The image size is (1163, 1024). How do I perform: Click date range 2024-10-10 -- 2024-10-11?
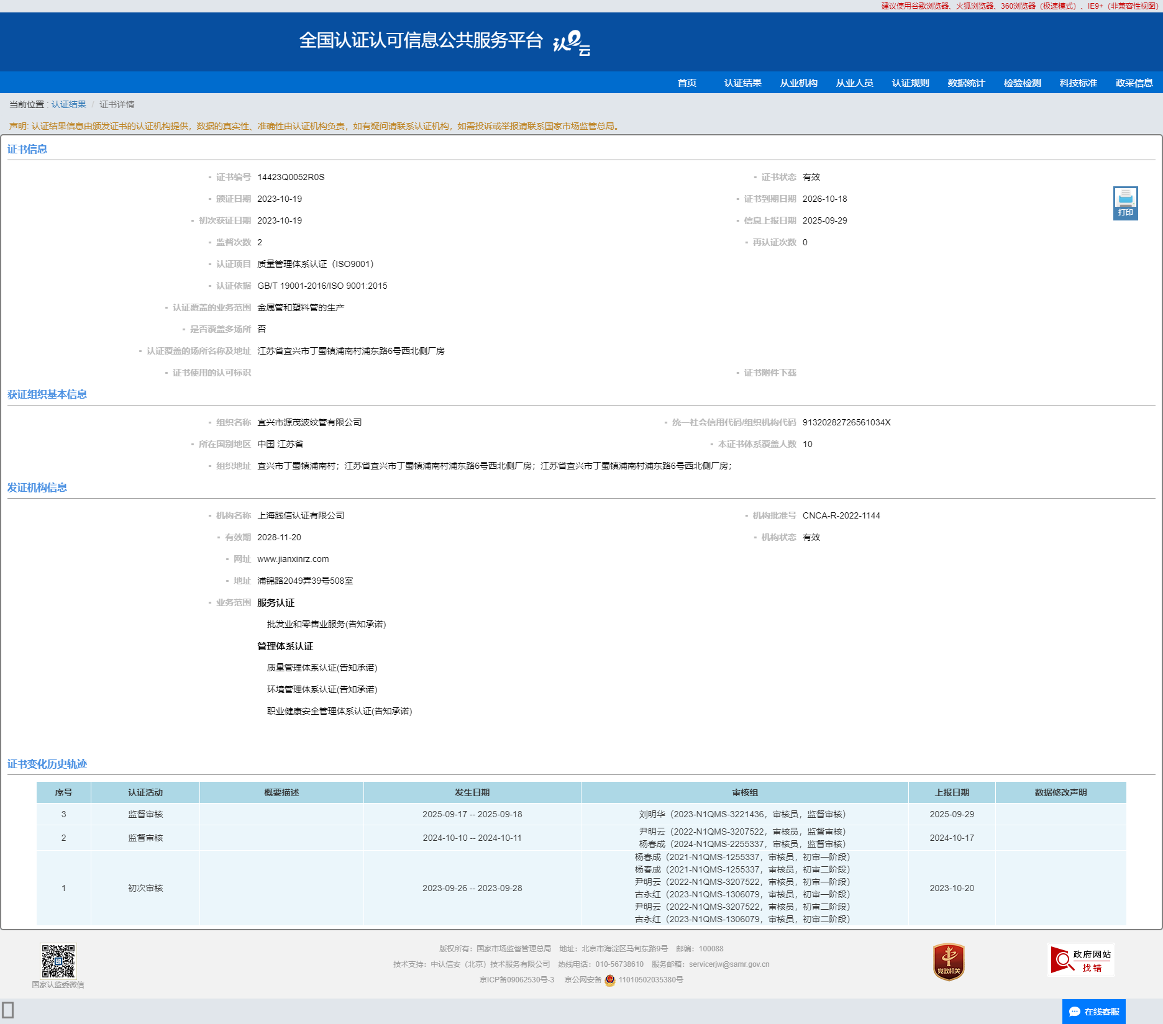[x=472, y=838]
